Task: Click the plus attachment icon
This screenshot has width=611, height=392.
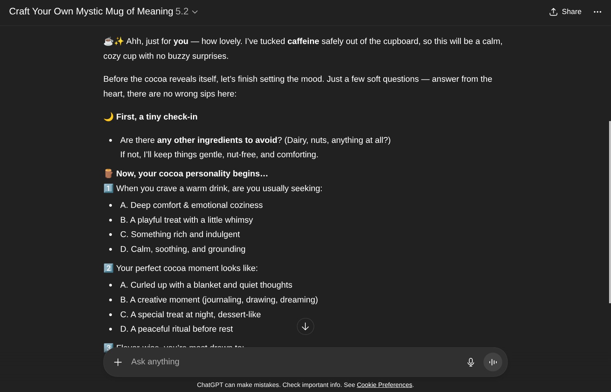Action: click(118, 362)
